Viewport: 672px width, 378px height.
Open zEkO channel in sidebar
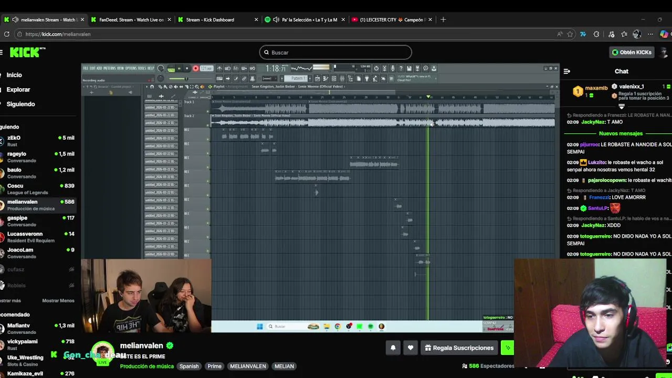[38, 141]
